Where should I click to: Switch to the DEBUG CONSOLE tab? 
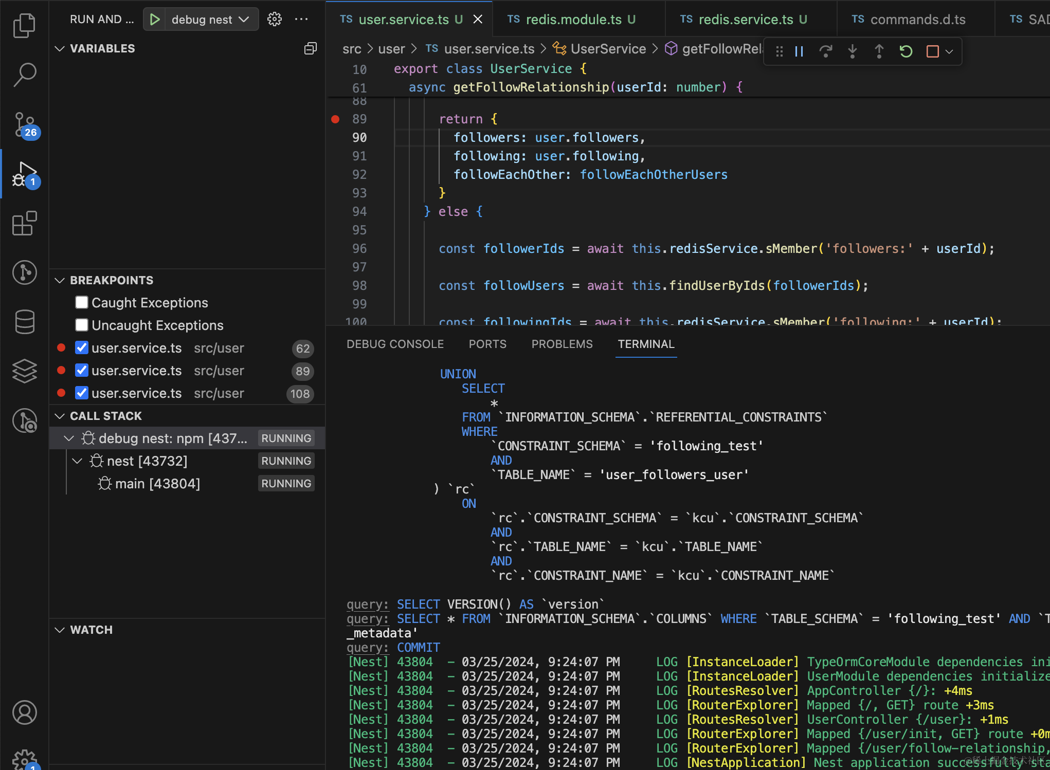[395, 344]
